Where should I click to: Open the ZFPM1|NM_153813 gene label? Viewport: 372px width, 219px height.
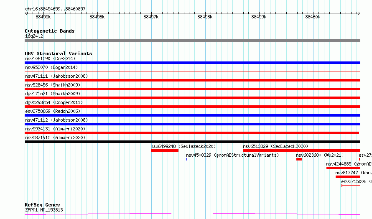coord(44,210)
